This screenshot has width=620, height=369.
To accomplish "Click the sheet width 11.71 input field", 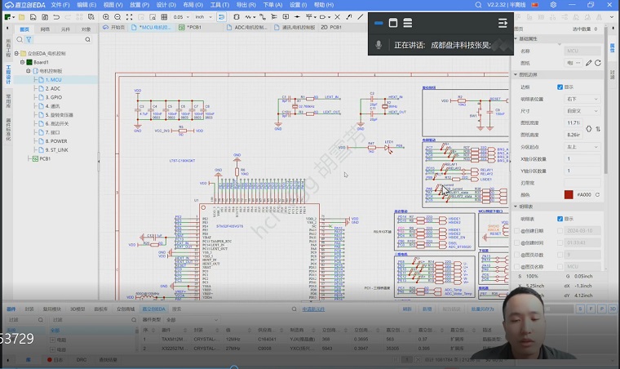I will 574,123.
